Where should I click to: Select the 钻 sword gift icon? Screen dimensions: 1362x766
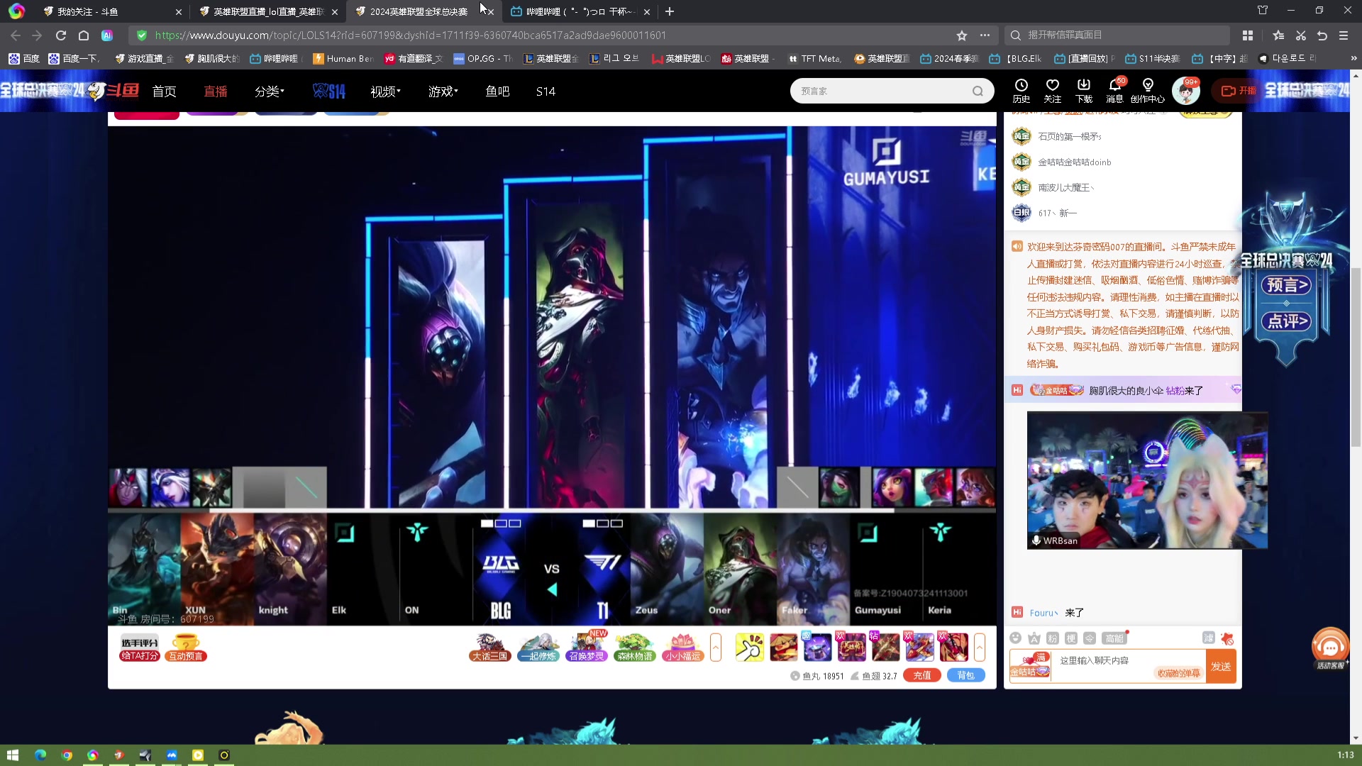click(x=885, y=648)
